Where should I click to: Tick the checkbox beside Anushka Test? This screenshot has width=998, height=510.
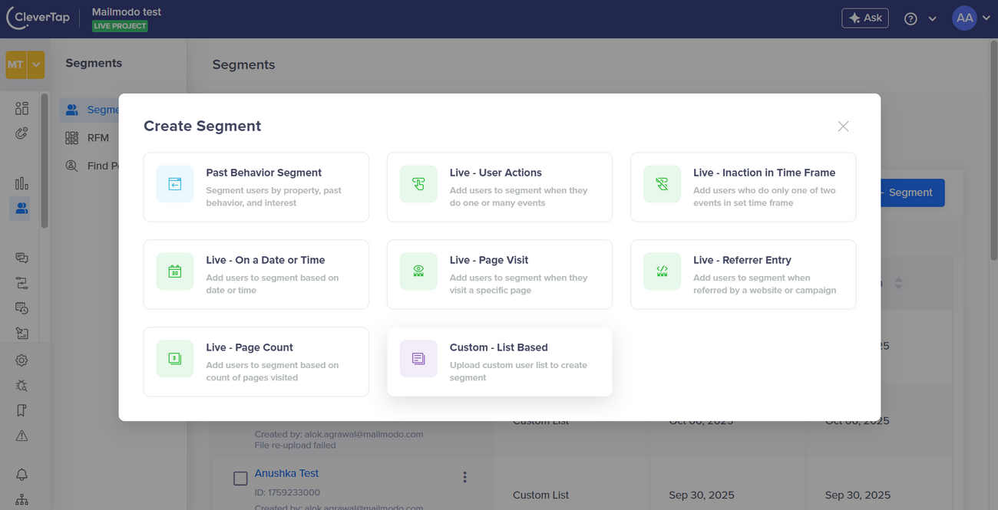click(x=240, y=479)
